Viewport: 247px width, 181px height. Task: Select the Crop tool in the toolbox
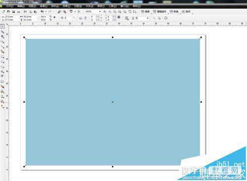2,36
